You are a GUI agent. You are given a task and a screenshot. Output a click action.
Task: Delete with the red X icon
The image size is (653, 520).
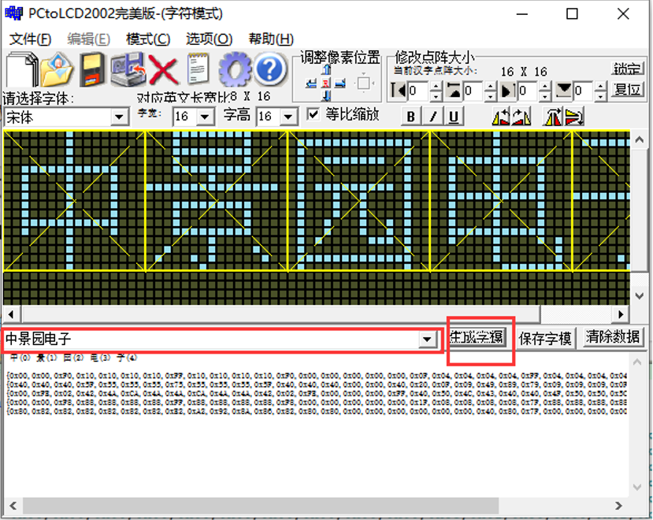coord(163,70)
